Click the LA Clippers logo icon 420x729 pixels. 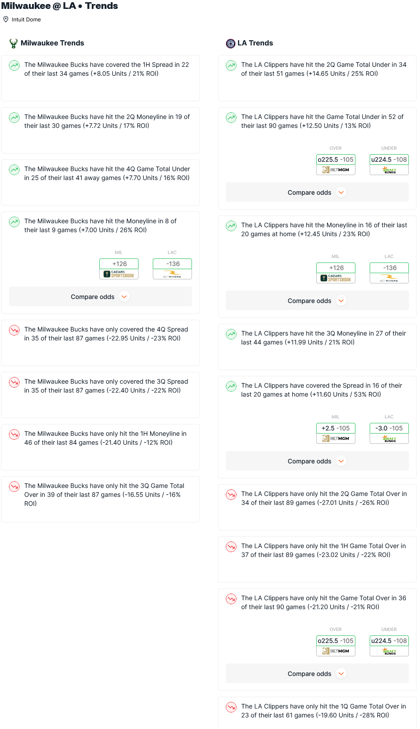pos(231,43)
